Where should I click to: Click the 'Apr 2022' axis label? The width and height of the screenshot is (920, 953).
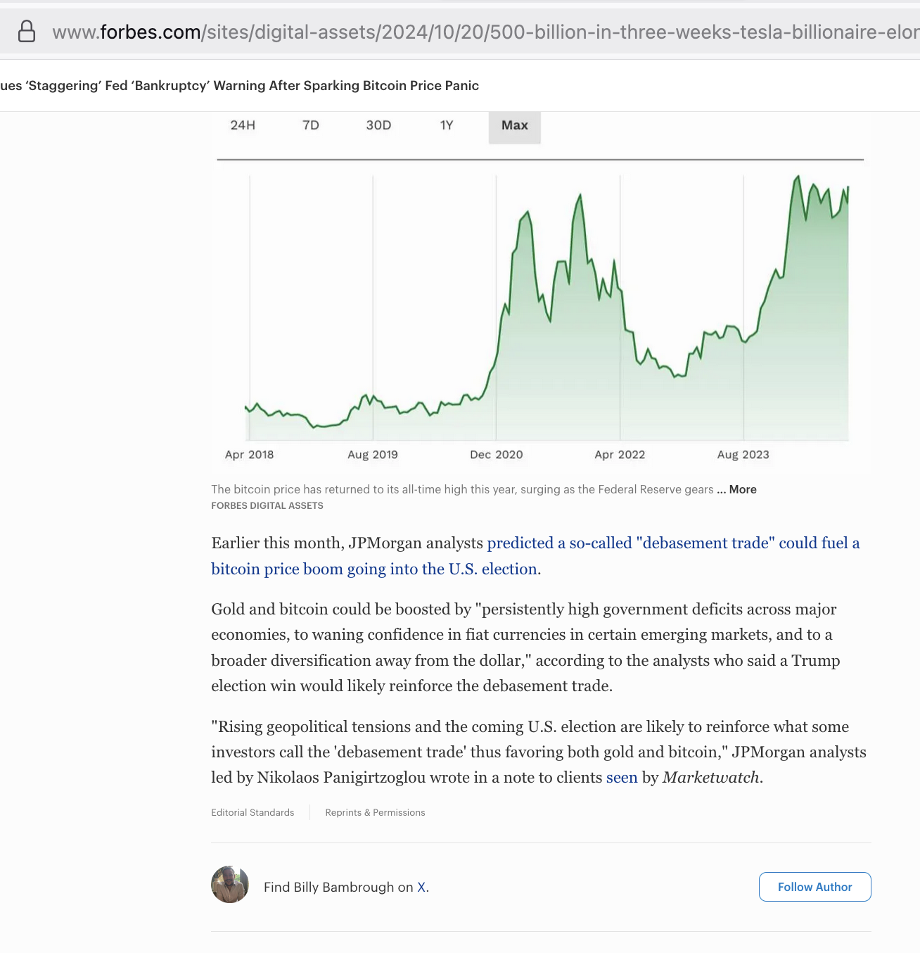[620, 455]
